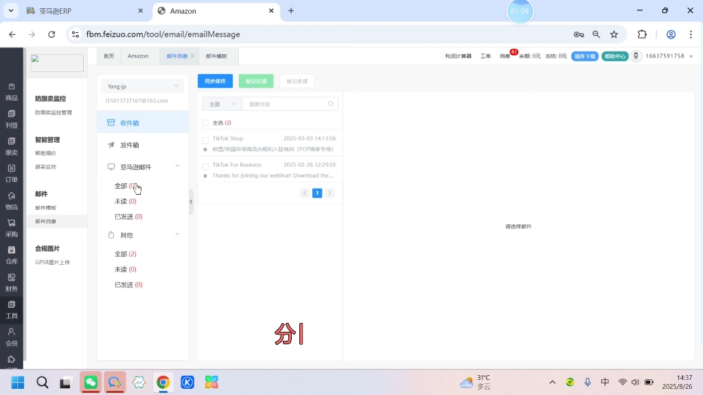This screenshot has width=703, height=395.
Task: Close the 邮件消息 tab with its X
Action: [x=192, y=56]
